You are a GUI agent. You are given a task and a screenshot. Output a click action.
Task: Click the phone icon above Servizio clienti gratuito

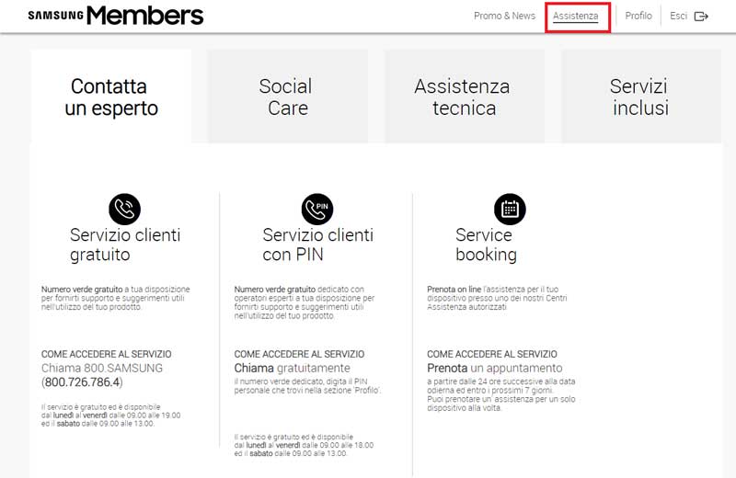pos(124,209)
